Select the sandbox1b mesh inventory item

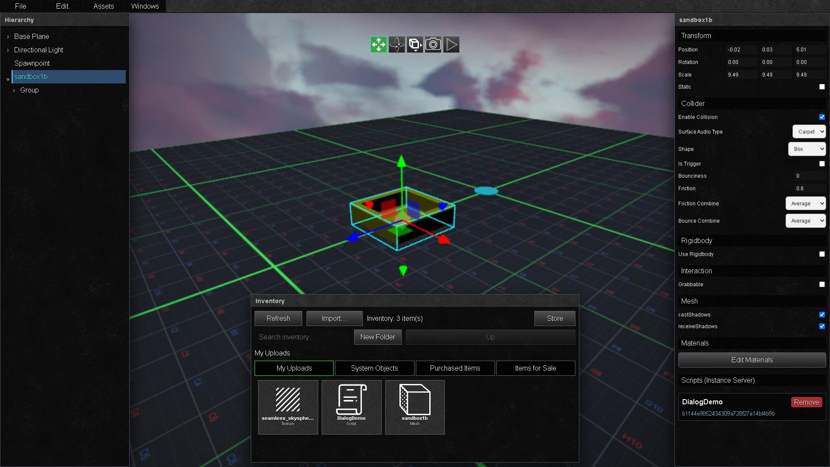point(415,407)
